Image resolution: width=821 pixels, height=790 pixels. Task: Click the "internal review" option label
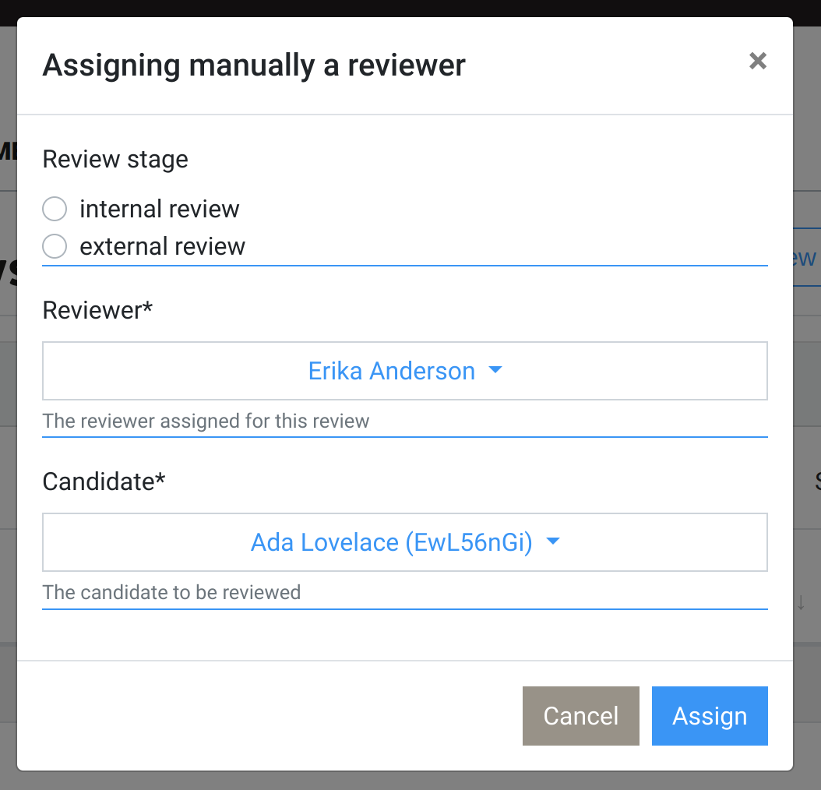point(159,210)
